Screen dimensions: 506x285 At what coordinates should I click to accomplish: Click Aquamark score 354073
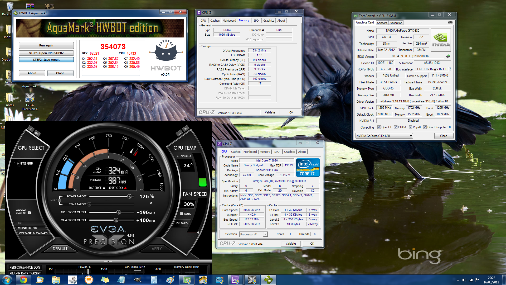click(x=113, y=47)
